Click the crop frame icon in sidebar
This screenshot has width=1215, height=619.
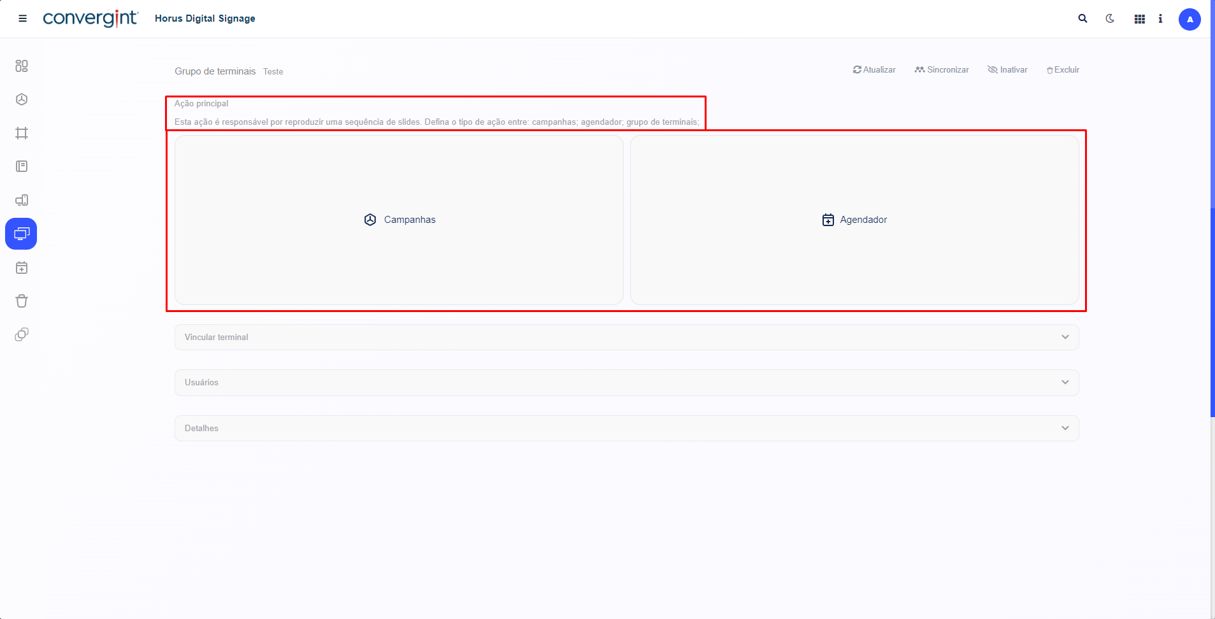click(x=22, y=133)
